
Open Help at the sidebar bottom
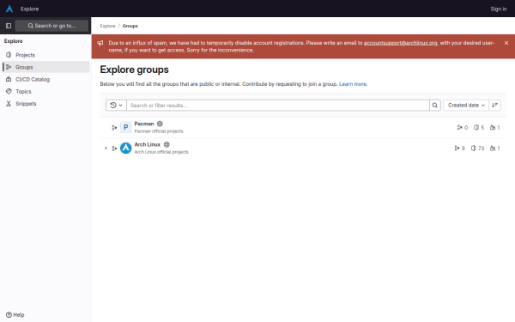tap(15, 315)
